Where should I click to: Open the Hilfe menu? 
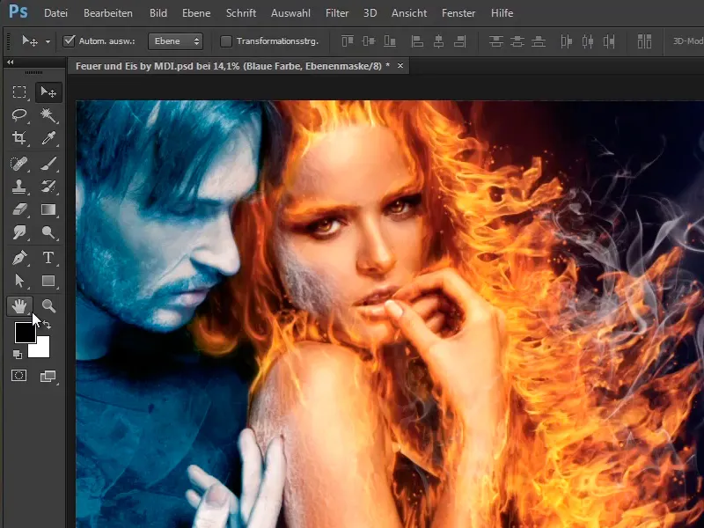click(x=502, y=13)
